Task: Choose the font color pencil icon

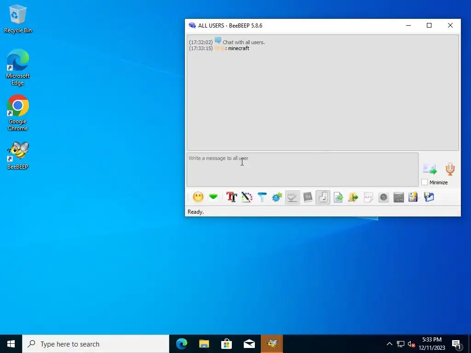Action: coord(247,197)
